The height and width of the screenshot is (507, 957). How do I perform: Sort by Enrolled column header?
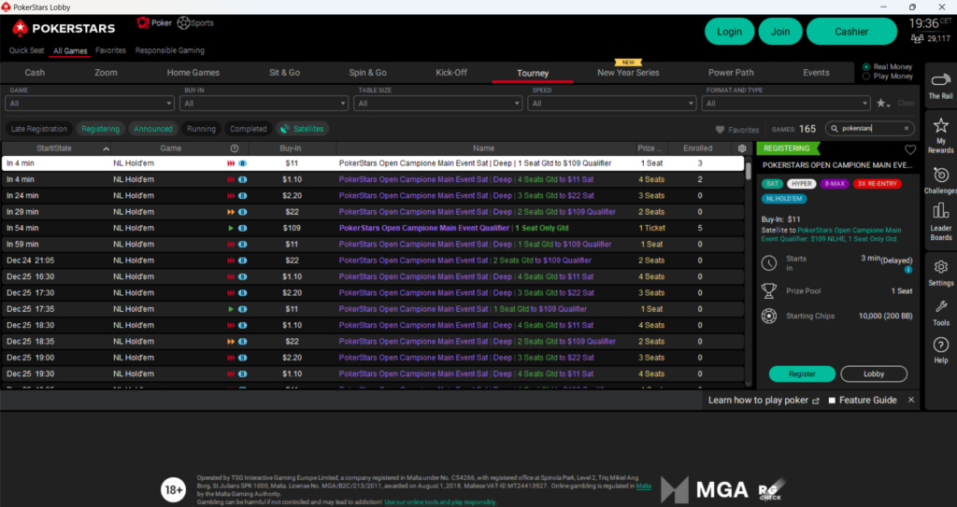click(697, 148)
